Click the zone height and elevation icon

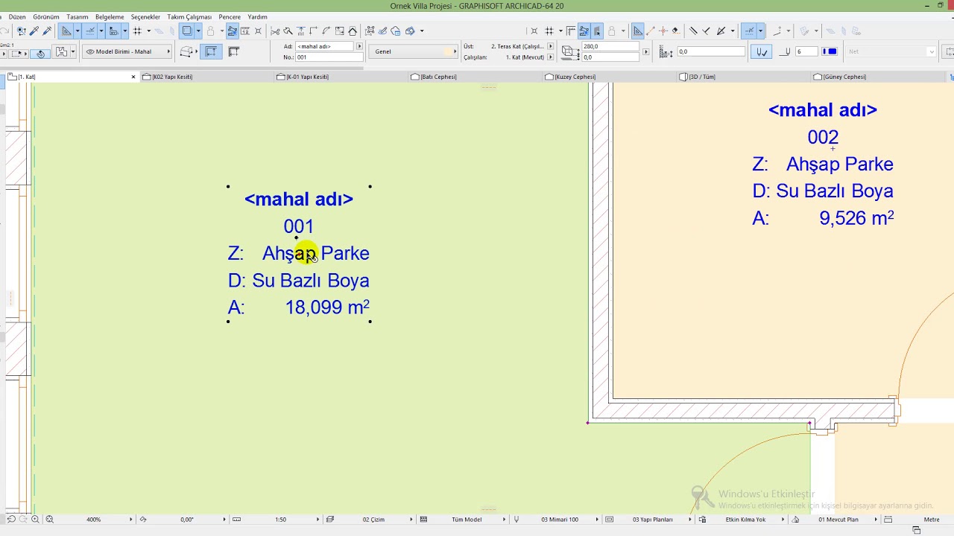pyautogui.click(x=570, y=52)
